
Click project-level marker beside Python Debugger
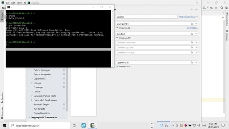coord(64,70)
